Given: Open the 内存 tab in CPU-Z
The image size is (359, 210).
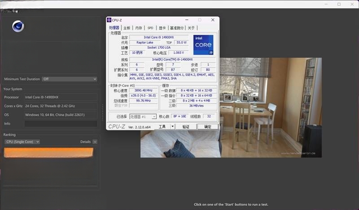Looking at the screenshot, I should pyautogui.click(x=139, y=28).
